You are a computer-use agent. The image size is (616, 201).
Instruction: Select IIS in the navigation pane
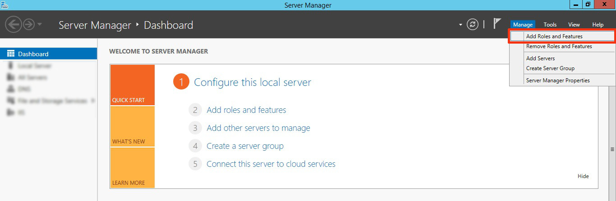point(48,112)
